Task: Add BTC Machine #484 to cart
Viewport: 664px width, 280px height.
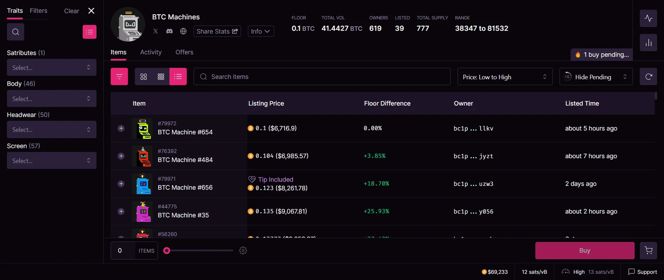Action: pos(121,156)
